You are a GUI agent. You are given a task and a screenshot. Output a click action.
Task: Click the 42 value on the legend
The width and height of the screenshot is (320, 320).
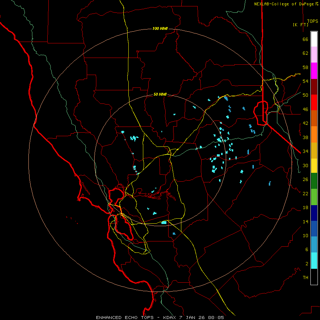305,123
